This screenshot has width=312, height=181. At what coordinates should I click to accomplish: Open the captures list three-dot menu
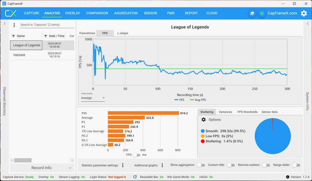(14, 25)
